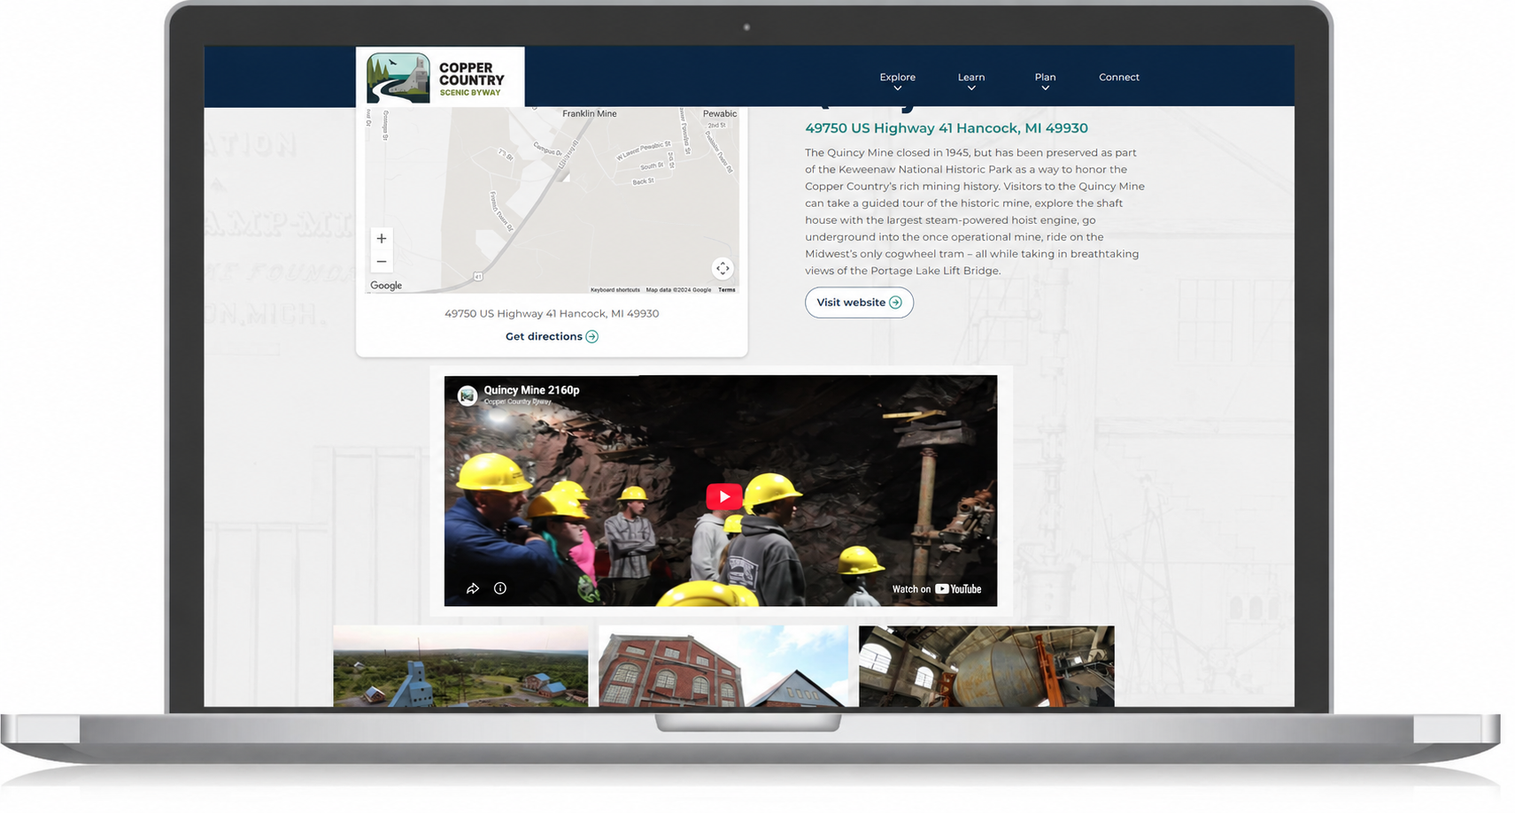This screenshot has width=1515, height=813.
Task: Click the Visit website button
Action: pos(859,303)
